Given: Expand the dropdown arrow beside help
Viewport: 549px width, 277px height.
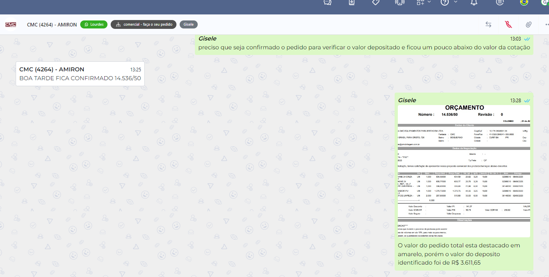Looking at the screenshot, I should (x=456, y=2).
